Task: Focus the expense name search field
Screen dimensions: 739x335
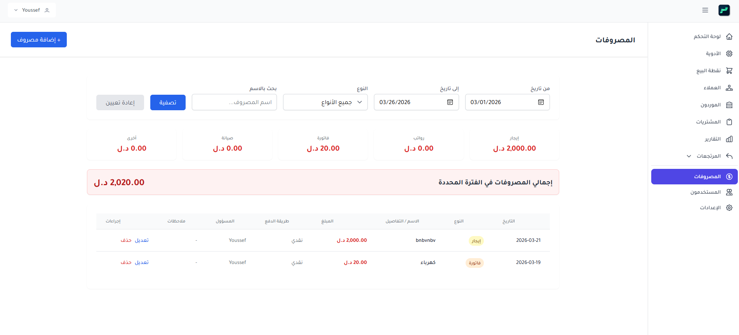Action: [234, 102]
